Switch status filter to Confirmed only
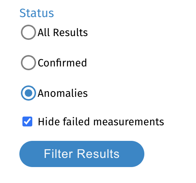 coord(28,63)
